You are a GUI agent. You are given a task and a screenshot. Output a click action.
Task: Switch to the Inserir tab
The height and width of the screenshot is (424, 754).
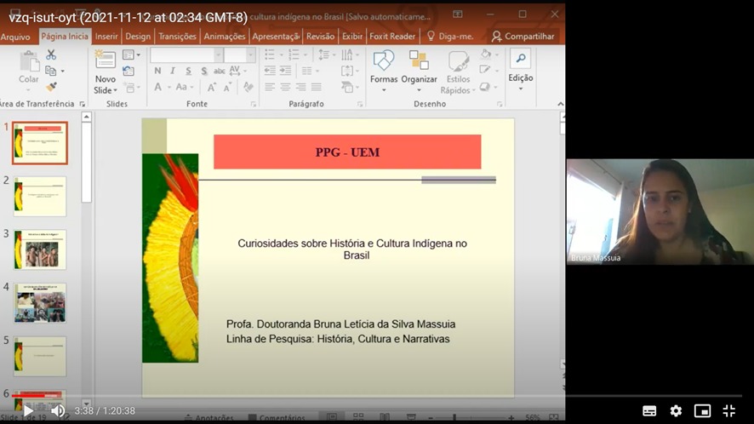106,36
